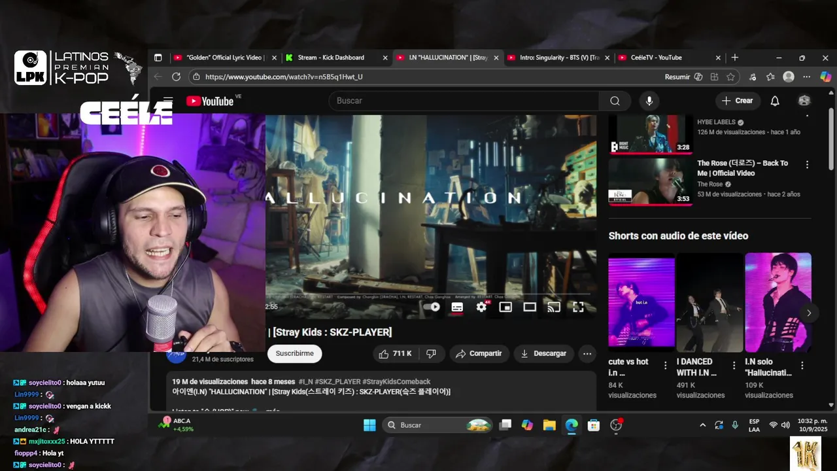Click the #StrayKidsComeback hashtag
Image resolution: width=837 pixels, height=471 pixels.
pyautogui.click(x=396, y=381)
